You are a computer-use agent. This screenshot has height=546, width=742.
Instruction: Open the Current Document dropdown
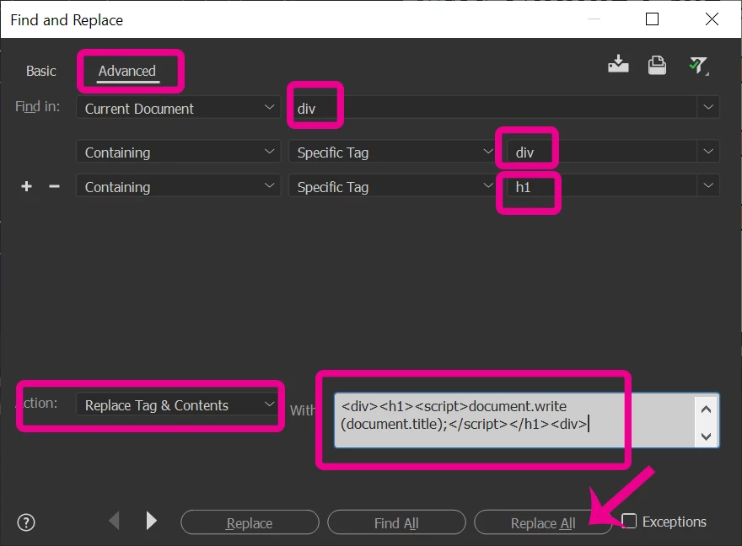pyautogui.click(x=178, y=108)
